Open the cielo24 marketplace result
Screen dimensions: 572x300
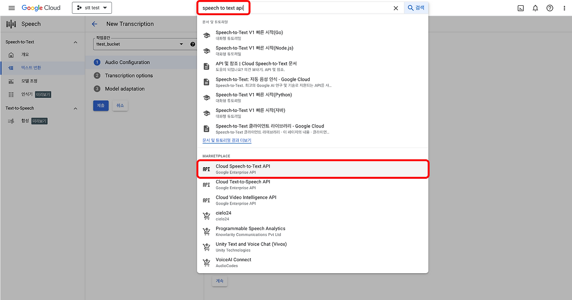313,216
